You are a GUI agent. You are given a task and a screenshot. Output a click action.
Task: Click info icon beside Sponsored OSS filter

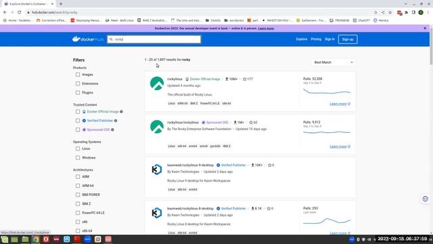(112, 129)
